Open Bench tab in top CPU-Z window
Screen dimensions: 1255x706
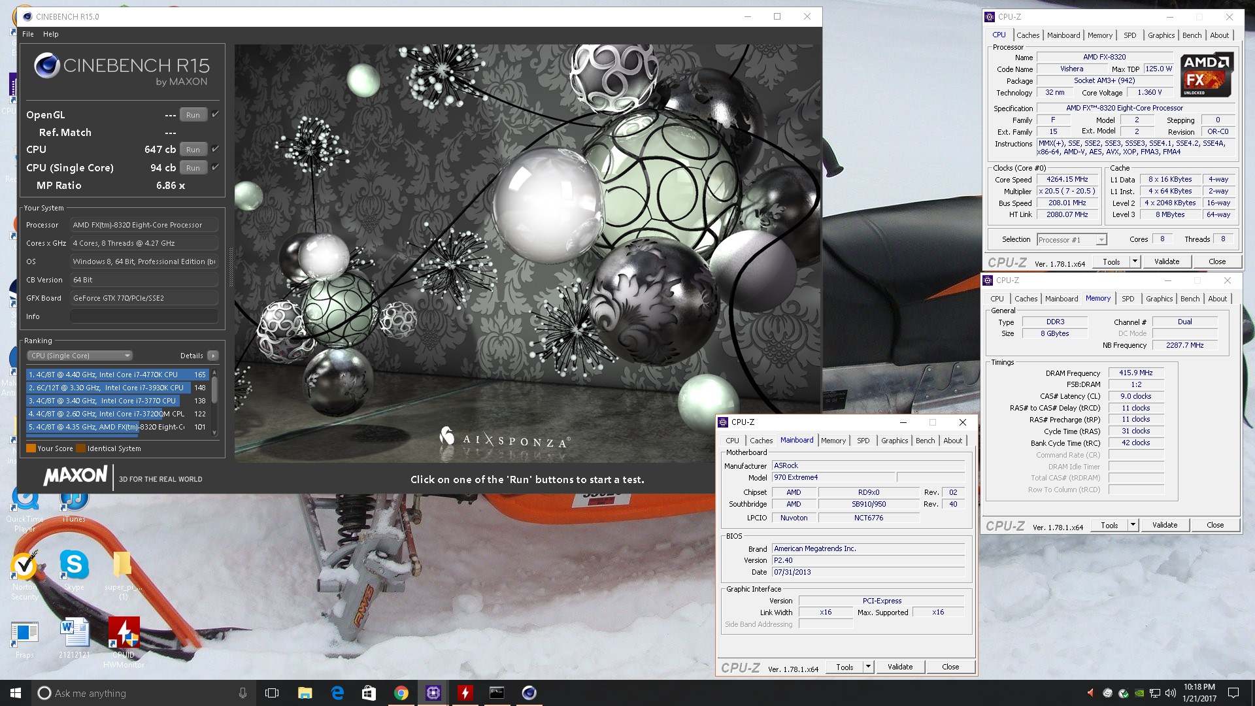pyautogui.click(x=1192, y=35)
